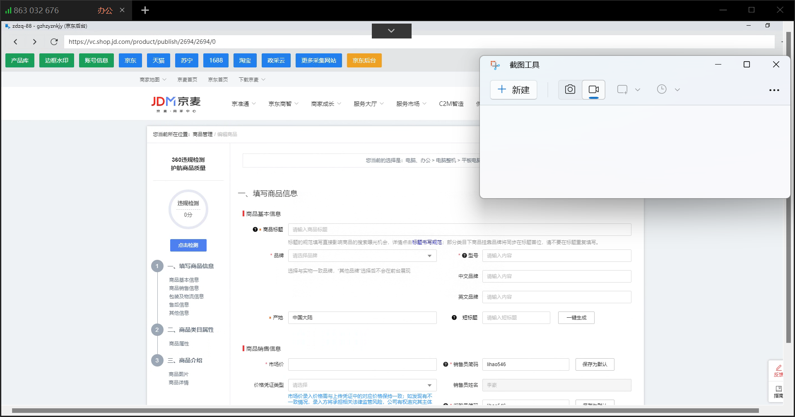
Task: Open the Snipping Tool three-dot more menu
Action: [774, 90]
